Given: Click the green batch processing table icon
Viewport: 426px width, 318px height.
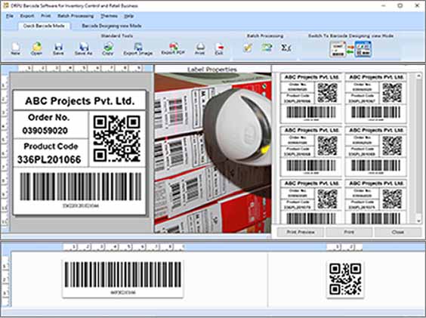Looking at the screenshot, I should click(267, 48).
